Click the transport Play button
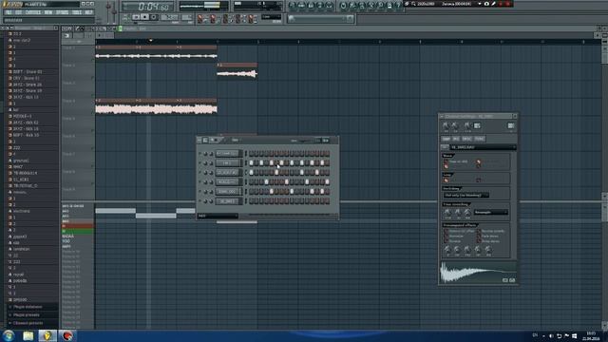This screenshot has height=342, width=608. (136, 17)
